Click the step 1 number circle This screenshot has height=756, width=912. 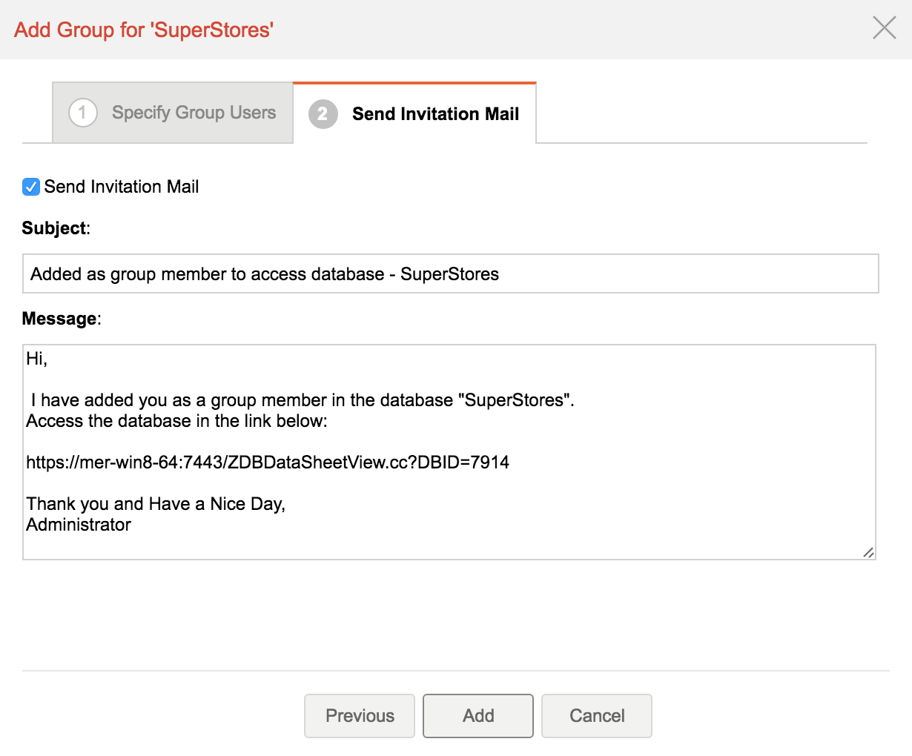click(82, 113)
